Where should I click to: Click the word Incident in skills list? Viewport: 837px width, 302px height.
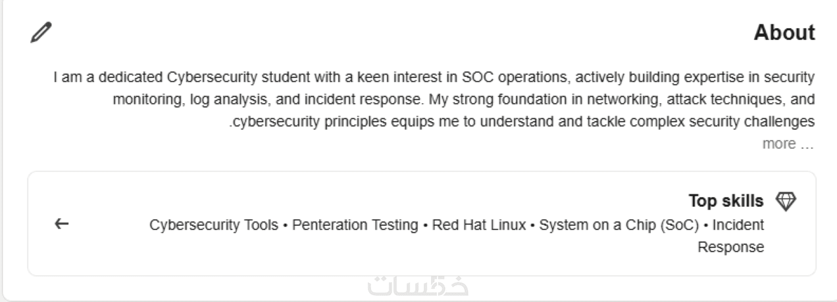[x=738, y=225]
